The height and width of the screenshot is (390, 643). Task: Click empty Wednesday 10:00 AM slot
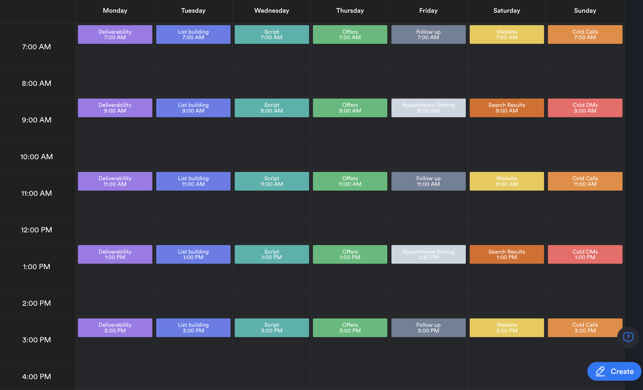click(272, 156)
